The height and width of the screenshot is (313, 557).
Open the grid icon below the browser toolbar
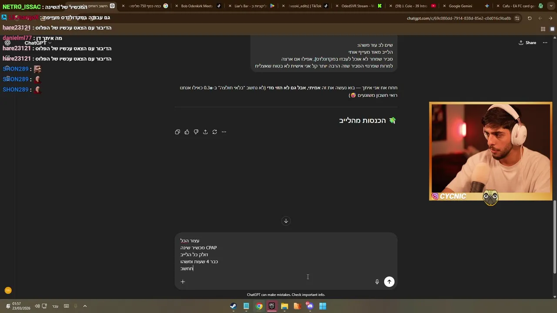pyautogui.click(x=543, y=29)
